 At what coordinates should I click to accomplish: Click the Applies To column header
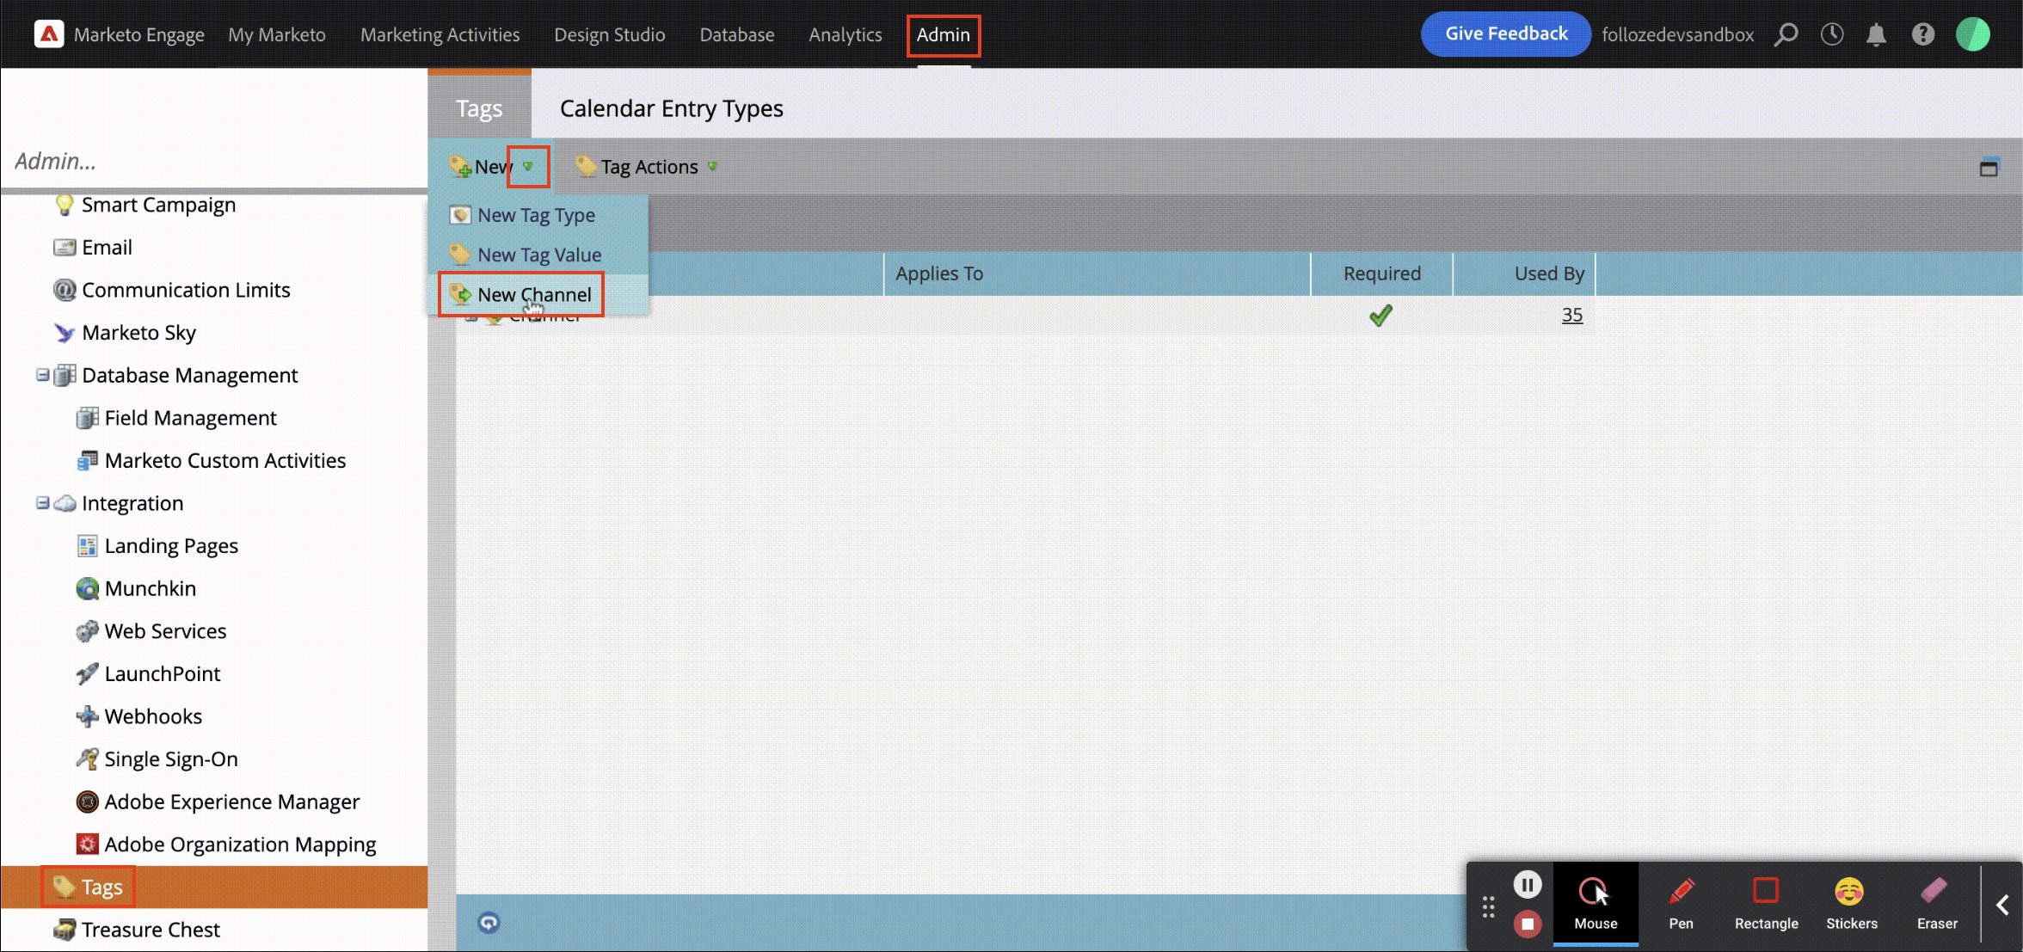(1097, 273)
